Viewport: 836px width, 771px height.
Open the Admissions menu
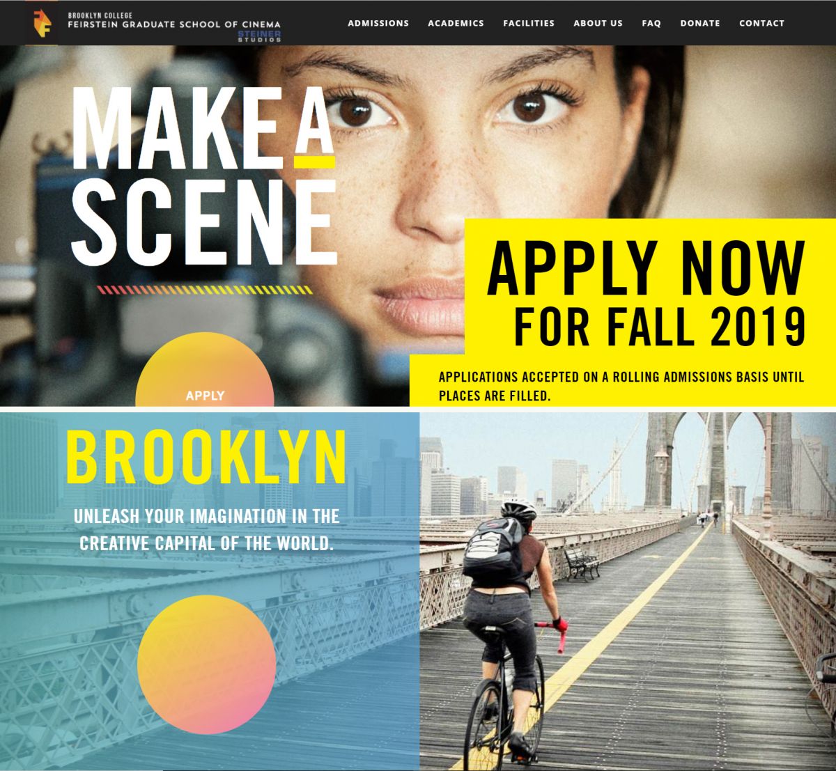(378, 23)
